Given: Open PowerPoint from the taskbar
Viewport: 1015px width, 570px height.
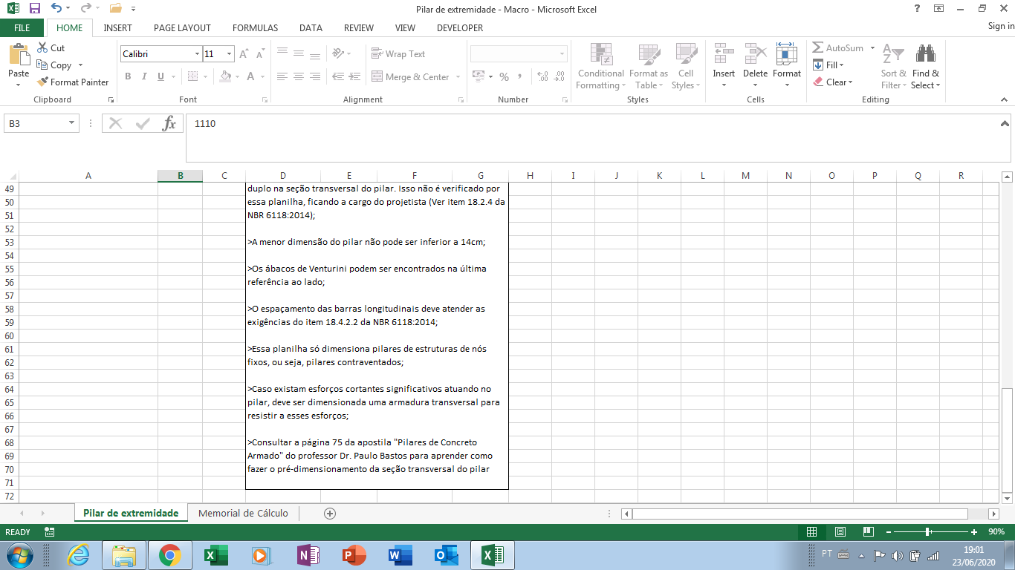Looking at the screenshot, I should pyautogui.click(x=354, y=554).
